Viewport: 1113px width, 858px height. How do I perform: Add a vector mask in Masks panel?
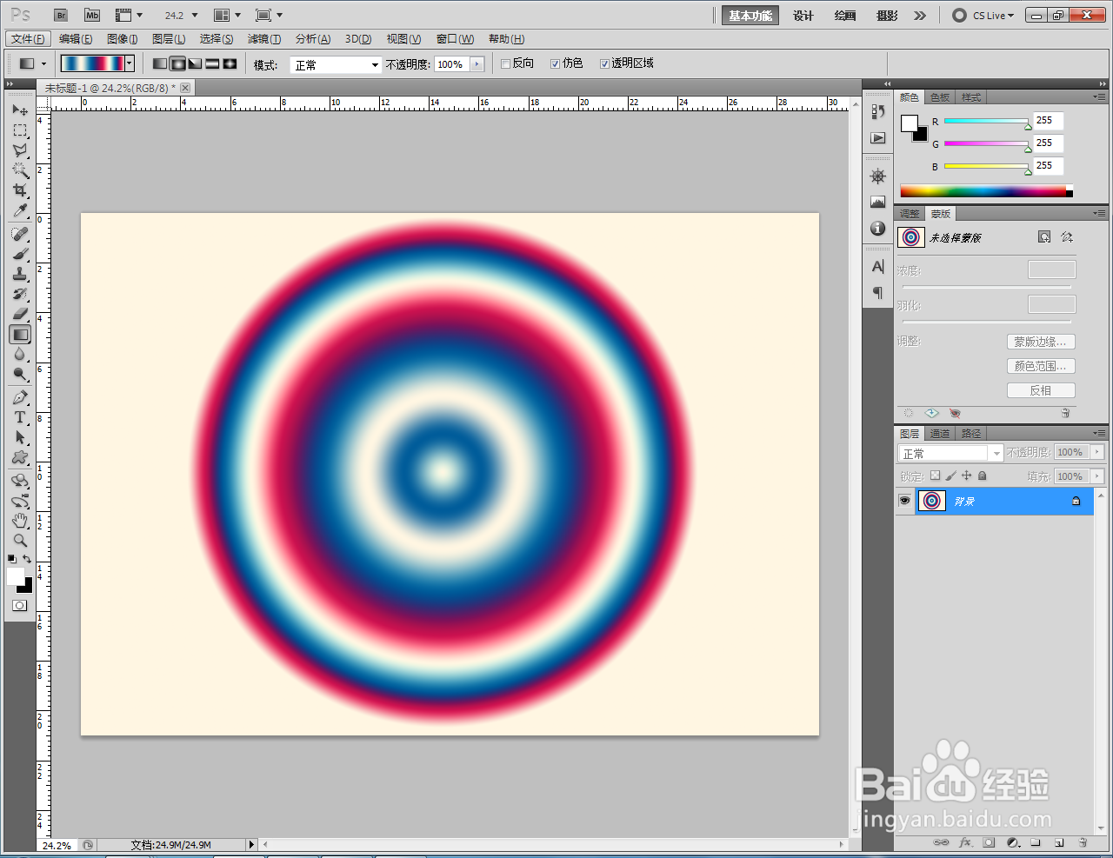(1067, 236)
